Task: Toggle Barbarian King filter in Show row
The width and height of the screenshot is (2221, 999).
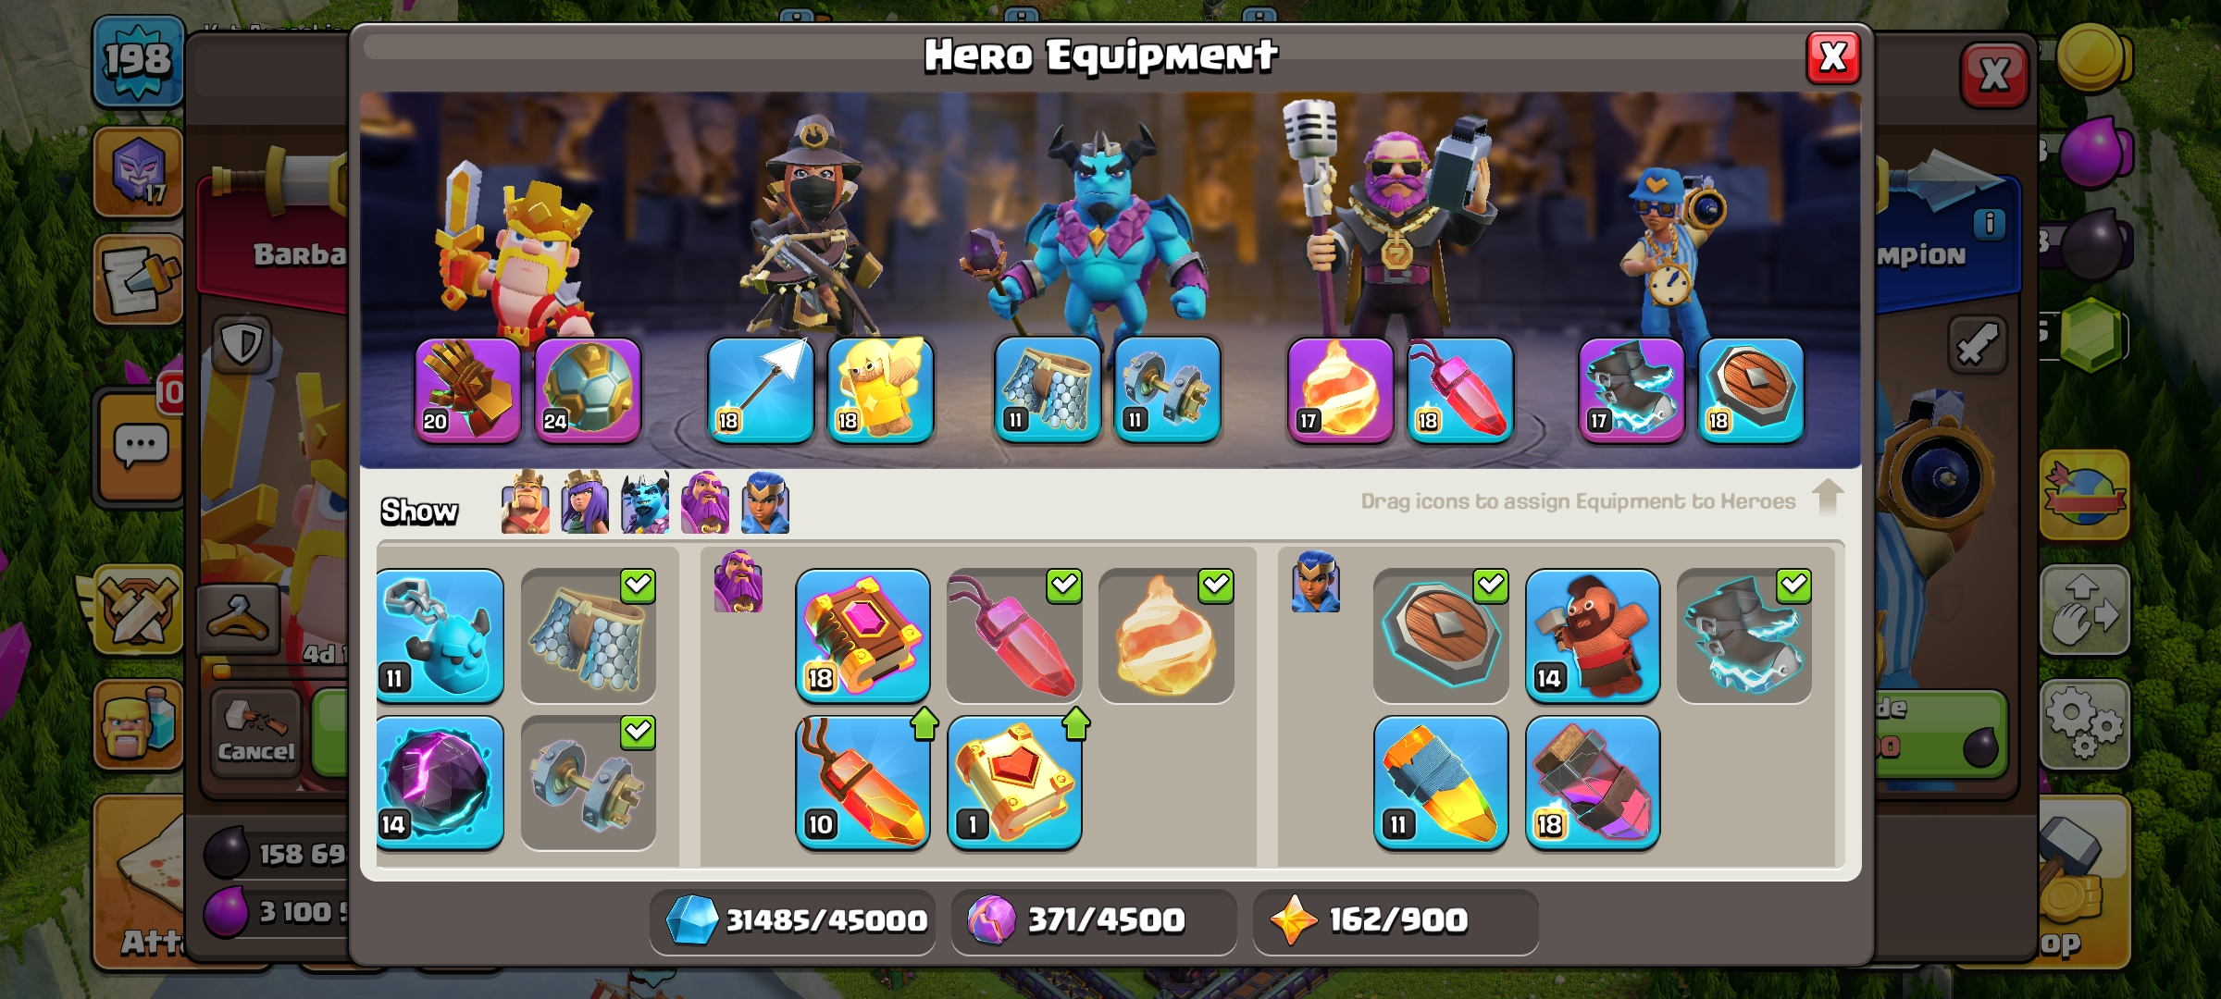Action: click(526, 503)
